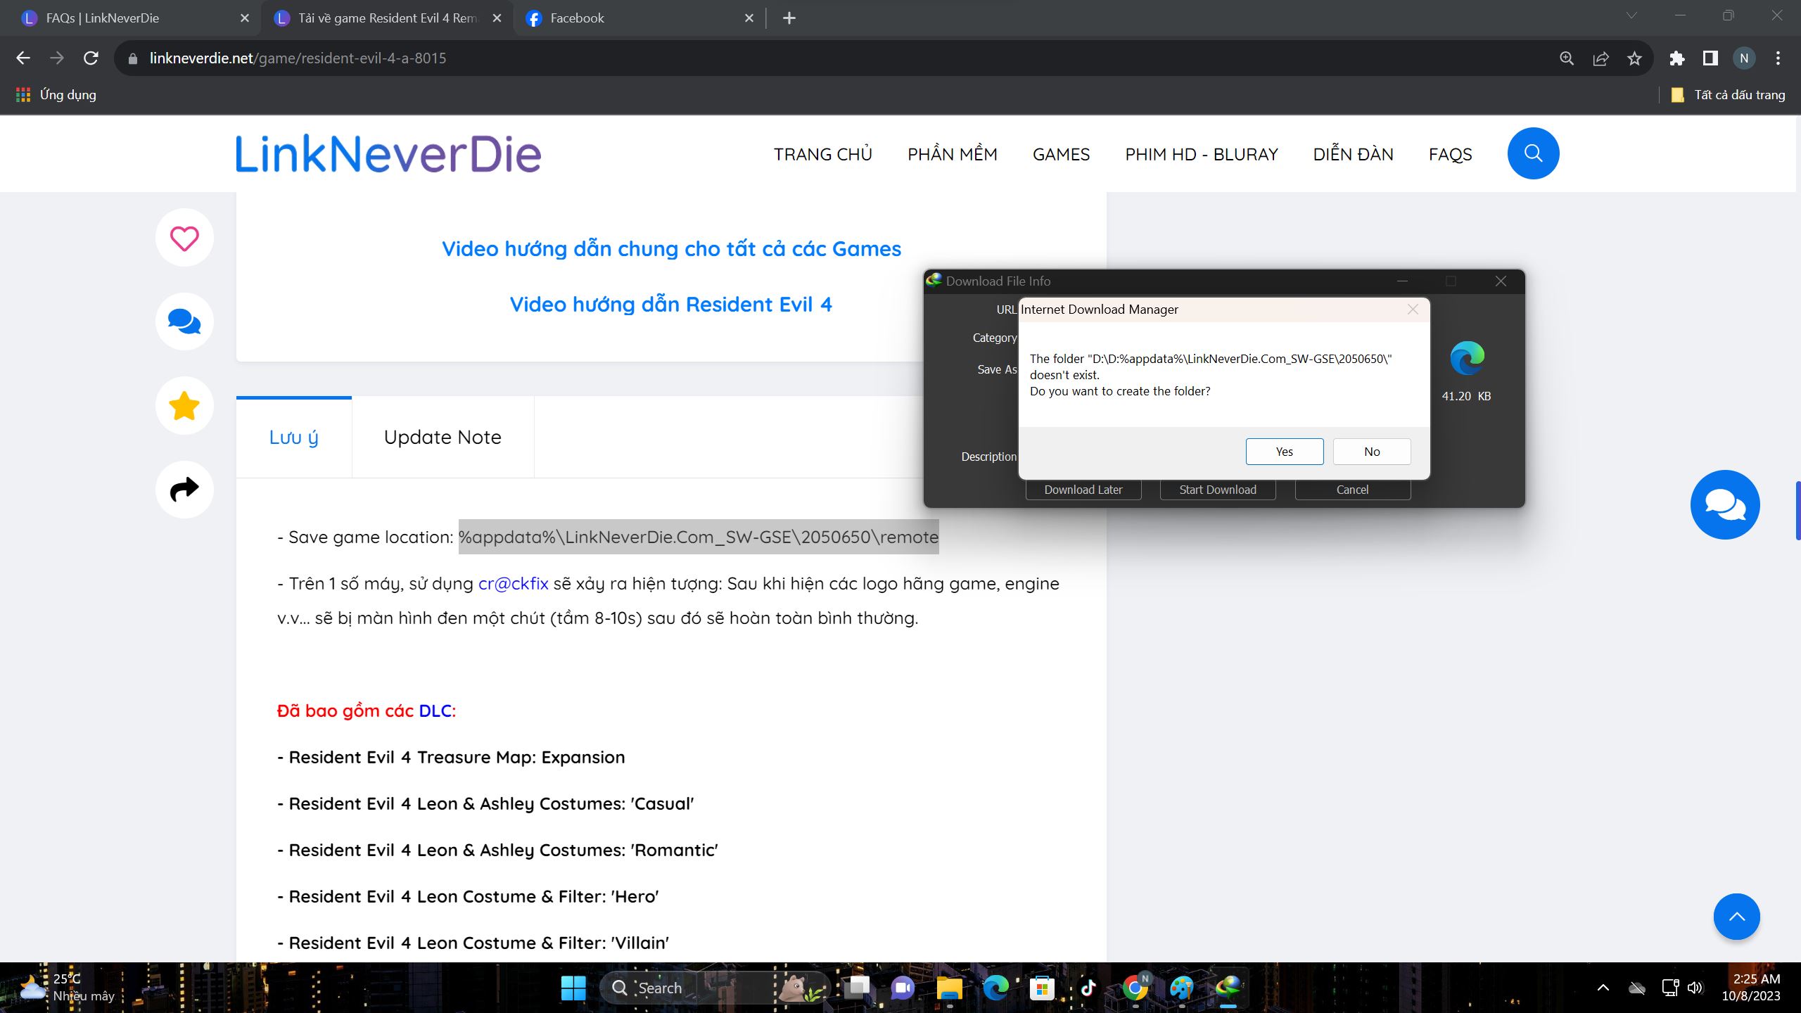
Task: Click the heart favorite icon
Action: tap(184, 238)
